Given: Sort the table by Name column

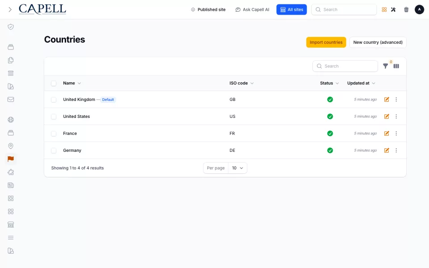Looking at the screenshot, I should [x=72, y=83].
